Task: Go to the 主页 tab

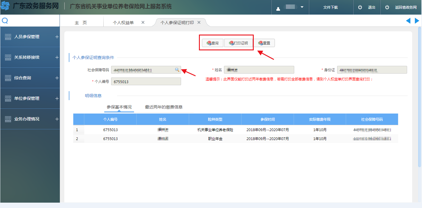Action: pos(81,23)
